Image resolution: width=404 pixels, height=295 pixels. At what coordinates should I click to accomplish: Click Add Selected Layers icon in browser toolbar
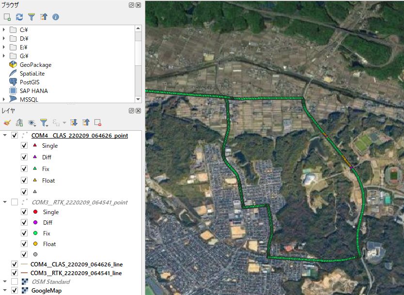(7, 17)
